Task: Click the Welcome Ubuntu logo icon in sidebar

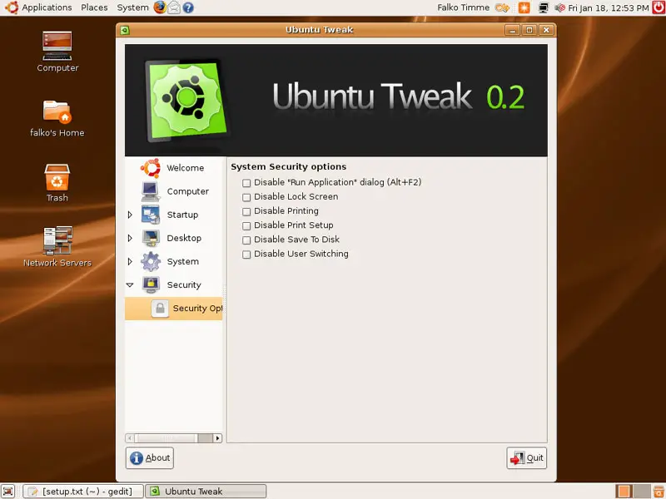Action: 151,168
